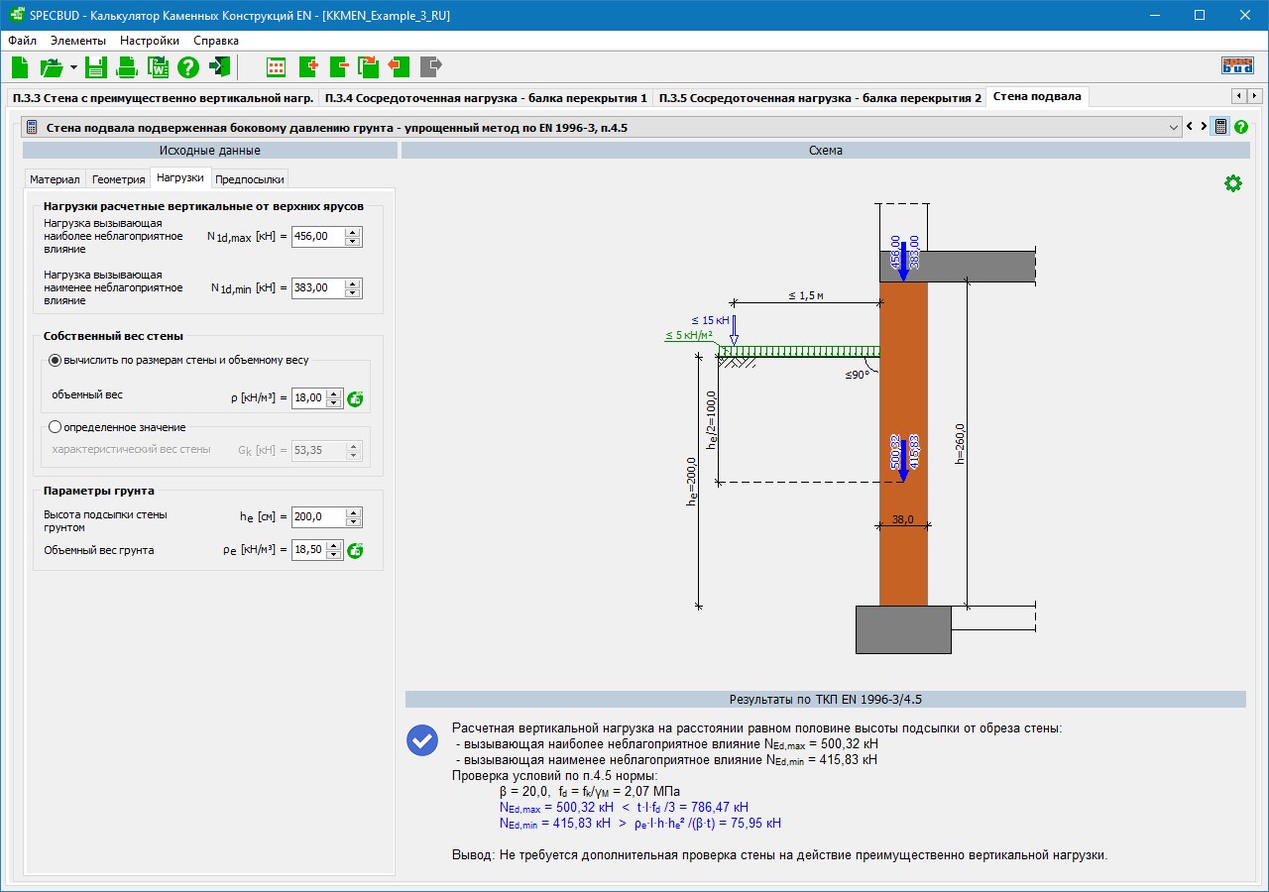Select 'вычислить по размерам стены' radio option

56,360
